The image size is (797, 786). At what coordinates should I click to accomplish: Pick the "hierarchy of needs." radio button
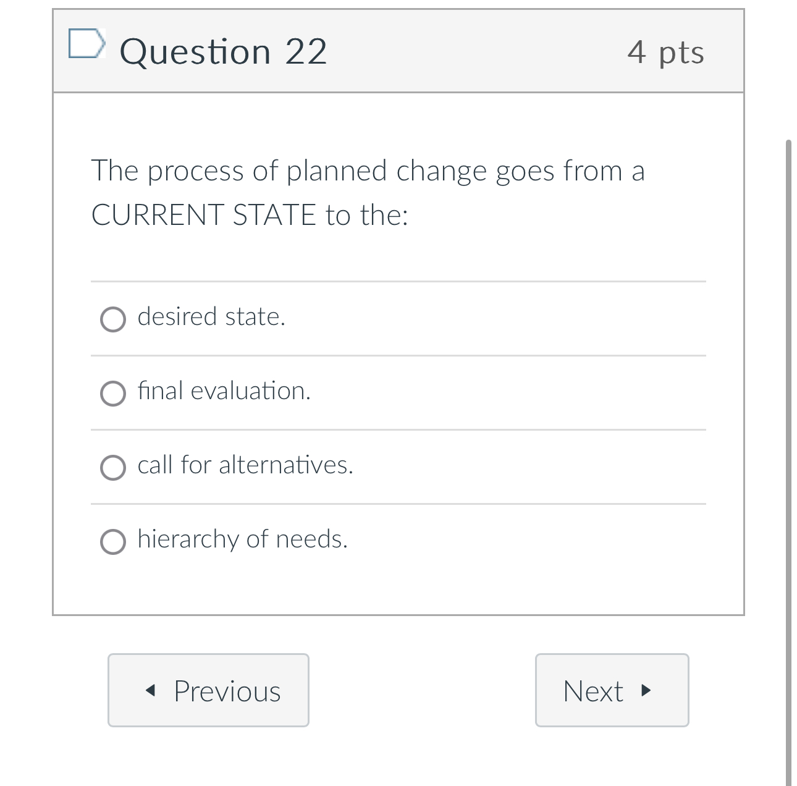[x=113, y=542]
